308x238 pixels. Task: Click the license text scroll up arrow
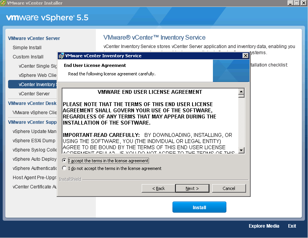point(241,92)
